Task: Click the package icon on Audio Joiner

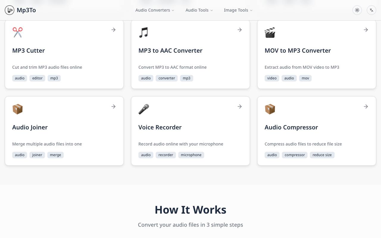Action: pos(18,109)
